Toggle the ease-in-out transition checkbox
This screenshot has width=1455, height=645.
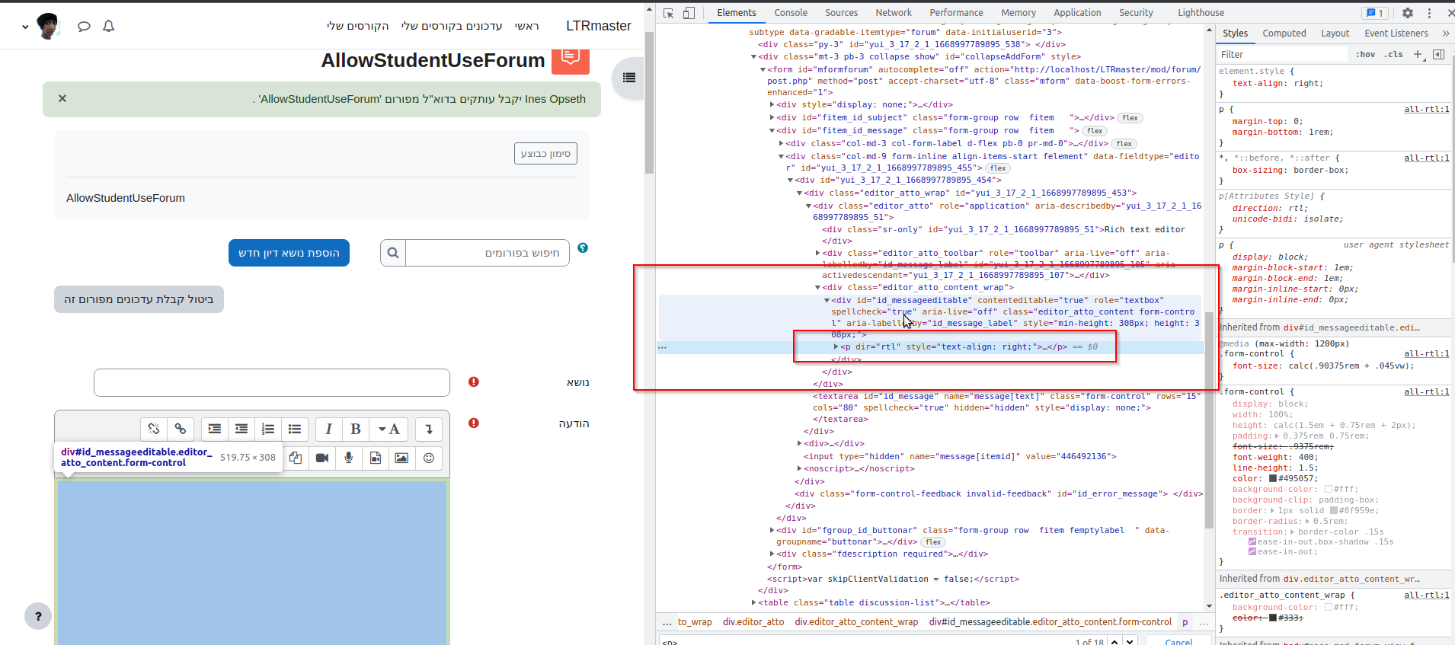1252,542
